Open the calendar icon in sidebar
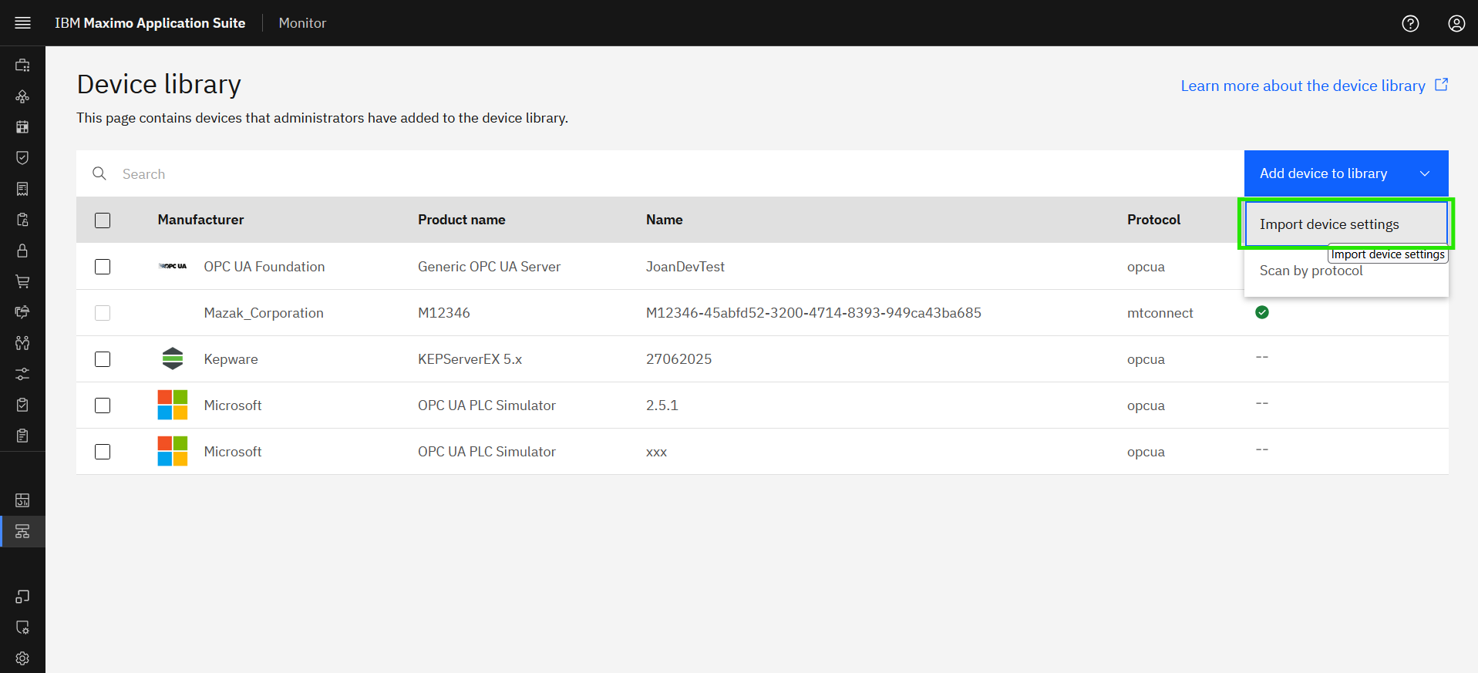This screenshot has height=673, width=1478. click(22, 127)
